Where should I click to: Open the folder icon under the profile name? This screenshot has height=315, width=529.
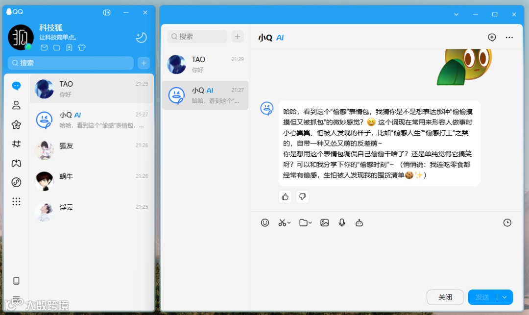(57, 48)
